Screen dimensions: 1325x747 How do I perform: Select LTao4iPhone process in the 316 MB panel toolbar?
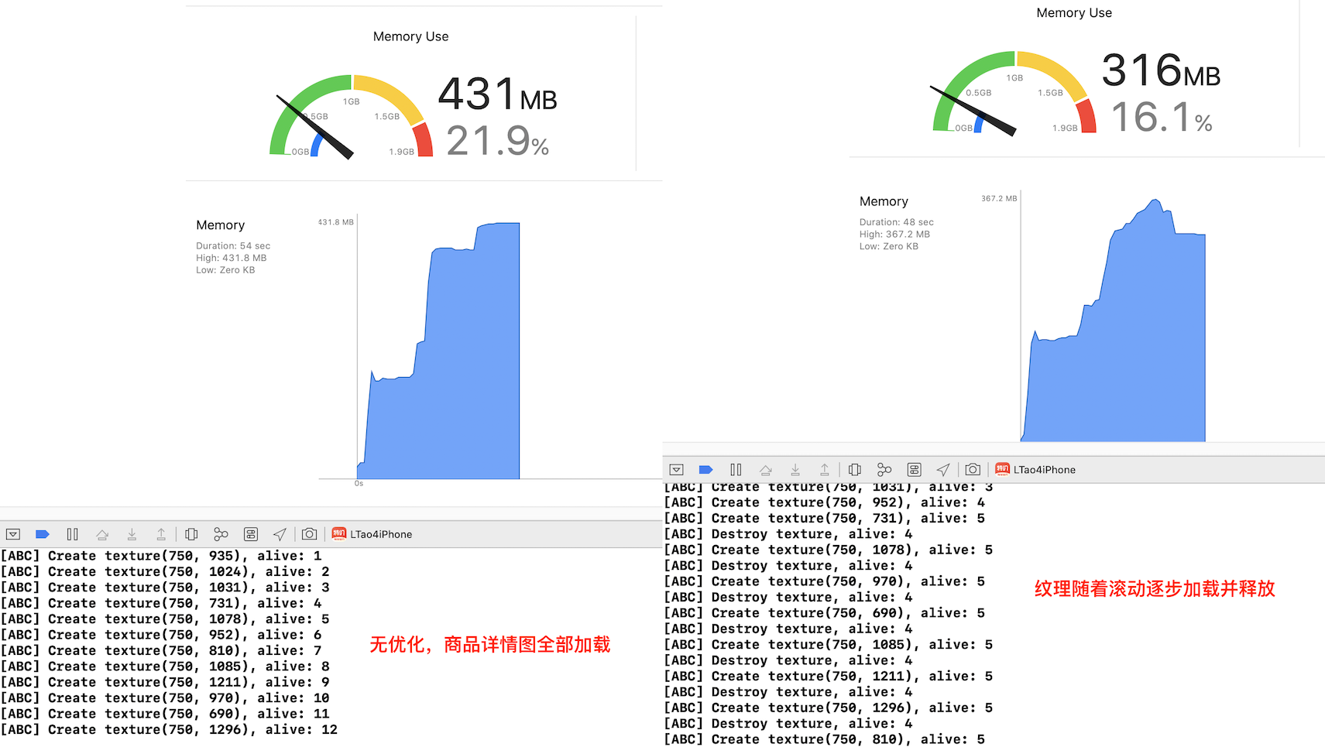click(1035, 470)
